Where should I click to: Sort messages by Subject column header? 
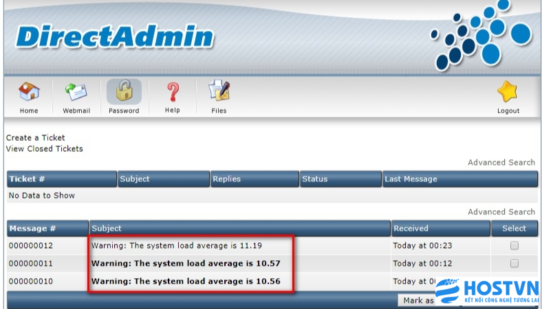click(x=240, y=228)
